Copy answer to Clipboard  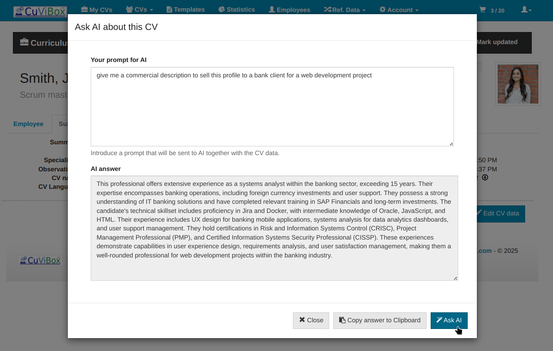click(x=379, y=320)
